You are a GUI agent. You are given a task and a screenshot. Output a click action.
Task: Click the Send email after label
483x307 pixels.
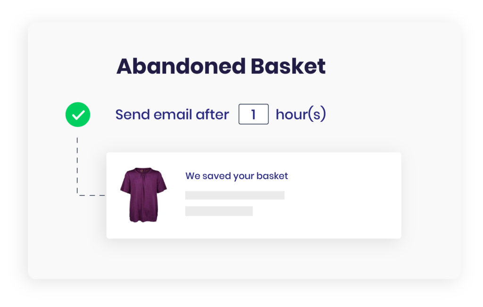tap(172, 114)
